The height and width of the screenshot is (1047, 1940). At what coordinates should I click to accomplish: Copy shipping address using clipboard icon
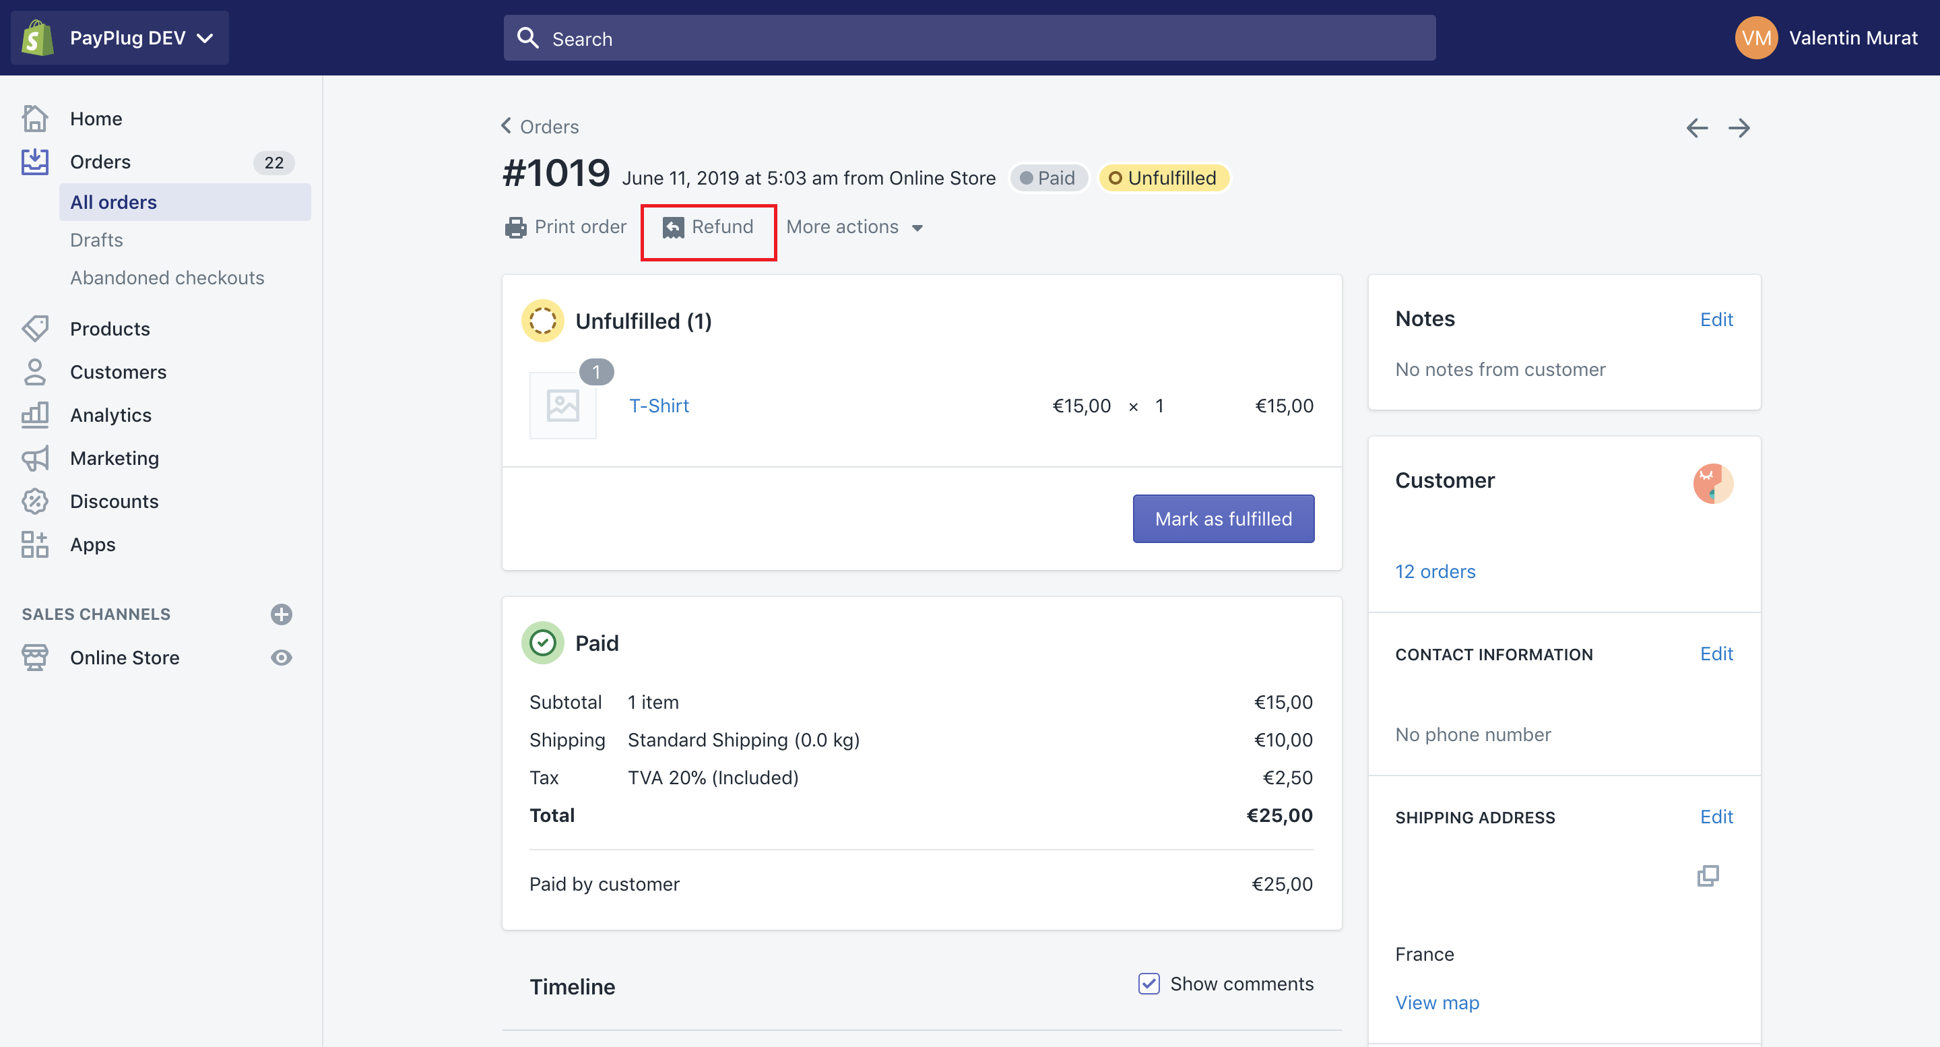tap(1708, 875)
